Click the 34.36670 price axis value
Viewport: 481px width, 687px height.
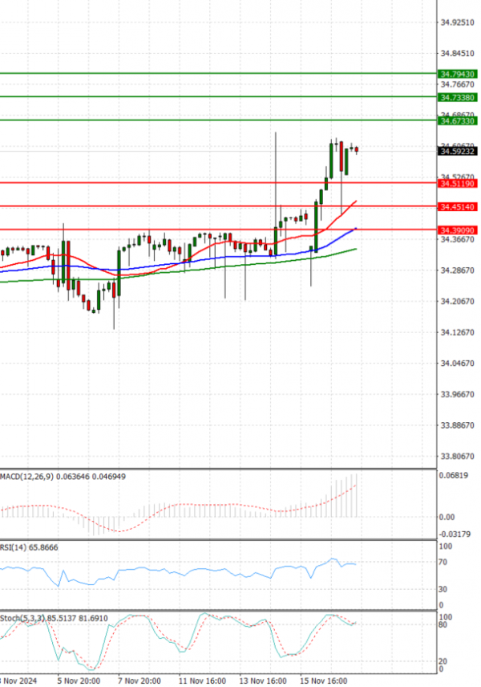click(x=457, y=240)
